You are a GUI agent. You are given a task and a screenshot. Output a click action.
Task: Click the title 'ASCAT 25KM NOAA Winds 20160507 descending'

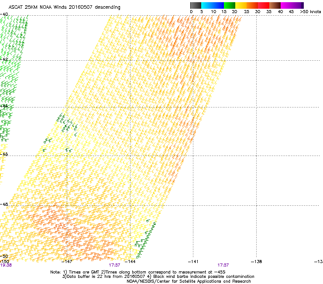64,7
